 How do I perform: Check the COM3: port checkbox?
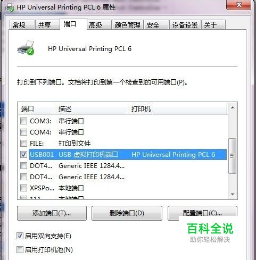[x=23, y=121]
